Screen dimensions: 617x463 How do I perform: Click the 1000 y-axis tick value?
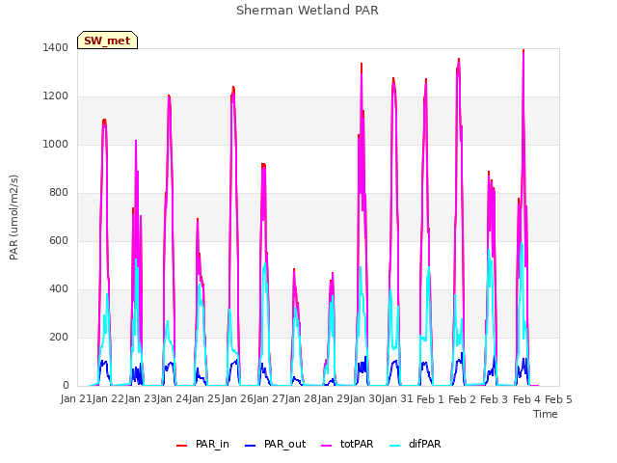(x=56, y=145)
